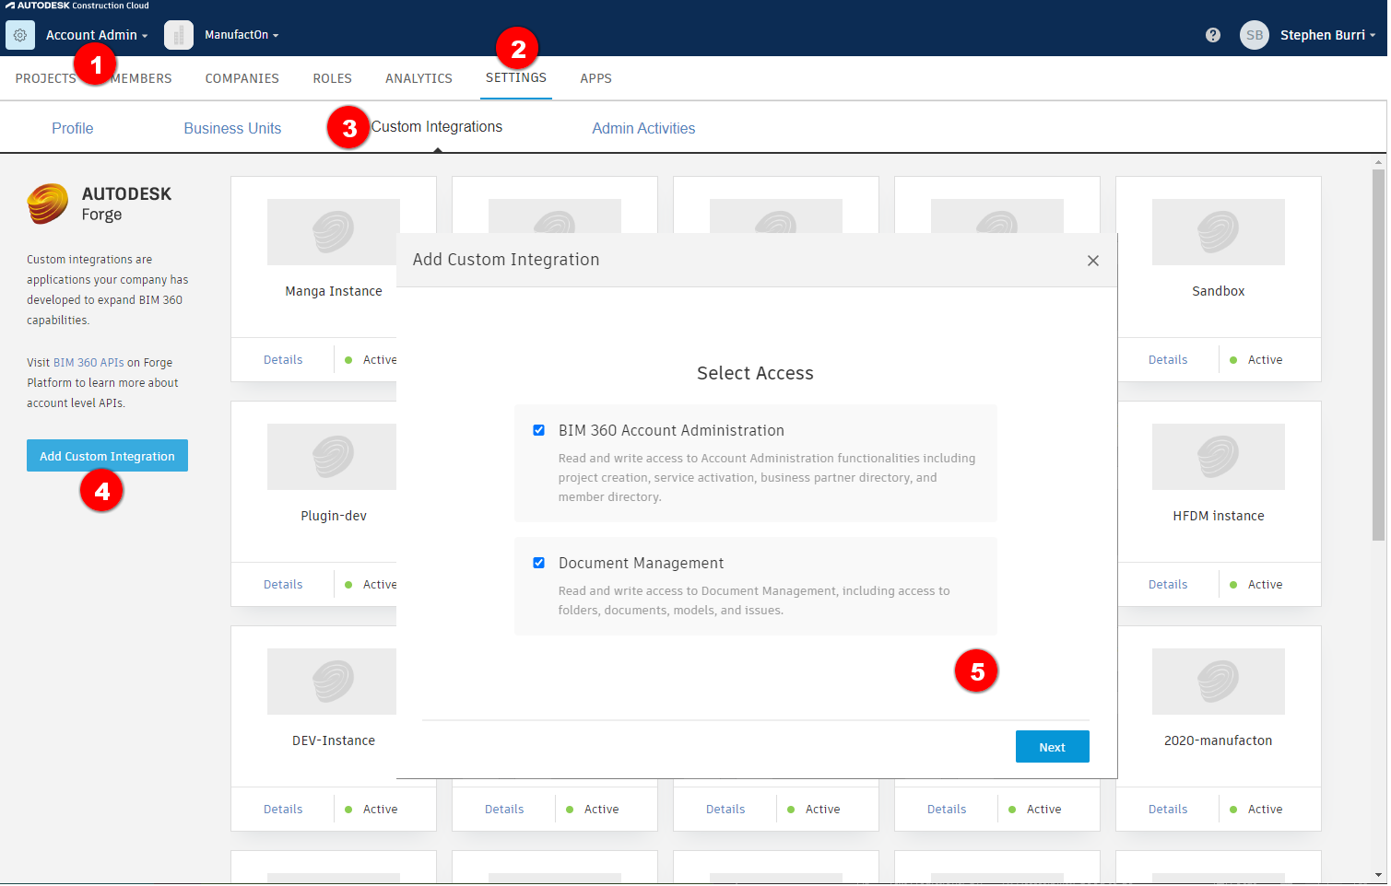The image size is (1391, 886).
Task: Uncheck BIM 360 Account Administration access
Action: coord(538,430)
